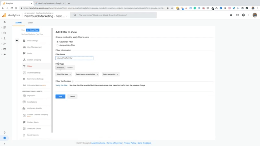Expand the Realtime sidebar section arrow
Viewport: 260px width, 146px height.
pos(2,33)
